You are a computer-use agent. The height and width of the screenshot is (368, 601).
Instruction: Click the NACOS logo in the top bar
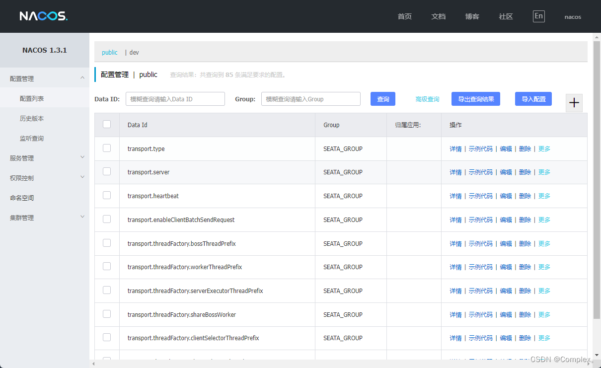pos(43,15)
